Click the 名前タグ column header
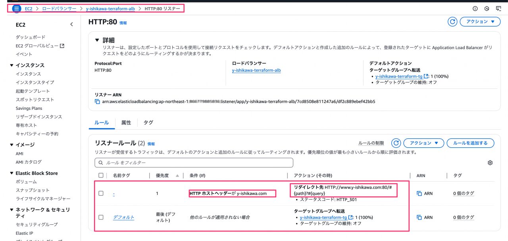This screenshot has width=508, height=241. (121, 176)
